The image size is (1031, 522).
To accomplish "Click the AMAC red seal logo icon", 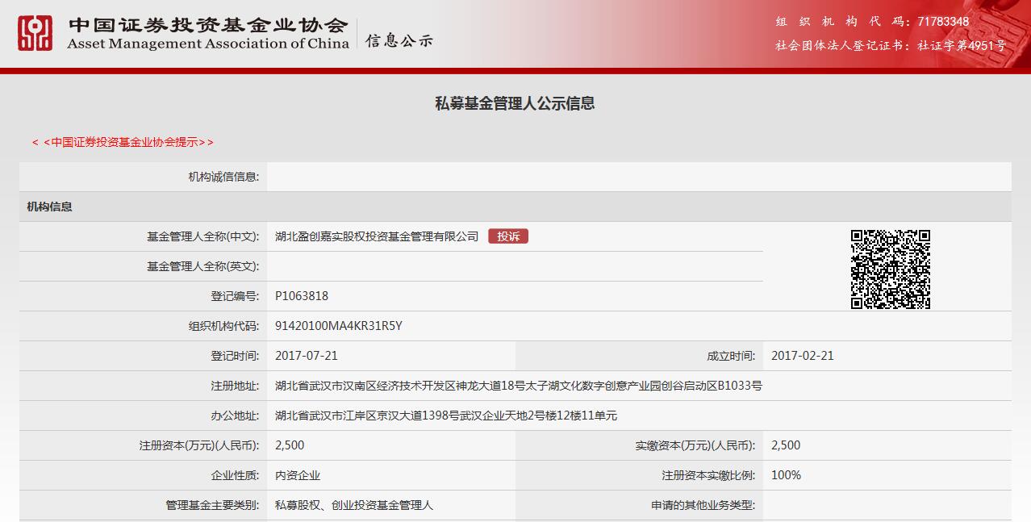I will 35,33.
